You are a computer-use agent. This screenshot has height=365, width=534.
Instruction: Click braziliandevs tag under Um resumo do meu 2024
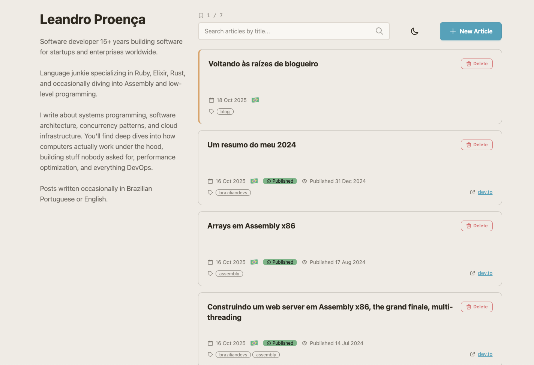(x=233, y=193)
